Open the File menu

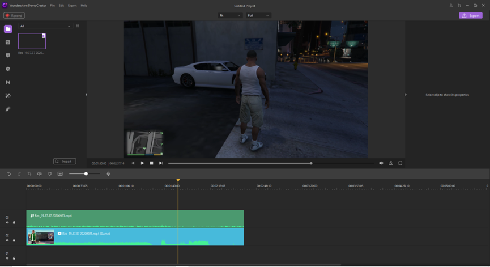[x=53, y=6]
